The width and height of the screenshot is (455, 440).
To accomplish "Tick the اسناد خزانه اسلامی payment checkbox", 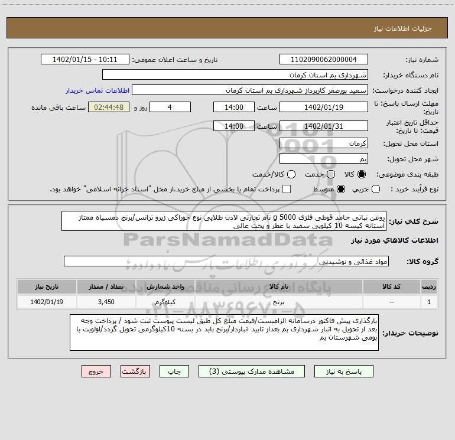I will 287,189.
